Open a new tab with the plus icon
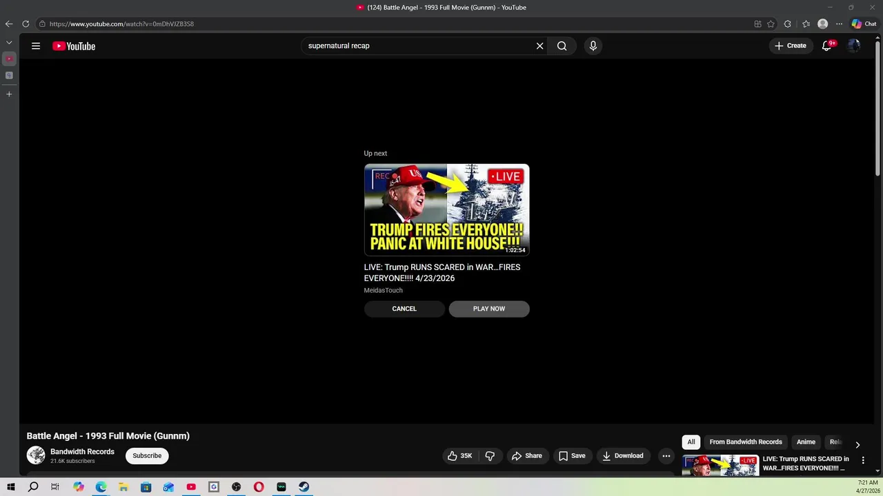 (x=9, y=94)
